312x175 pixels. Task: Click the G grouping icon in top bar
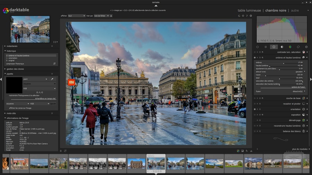point(239,16)
